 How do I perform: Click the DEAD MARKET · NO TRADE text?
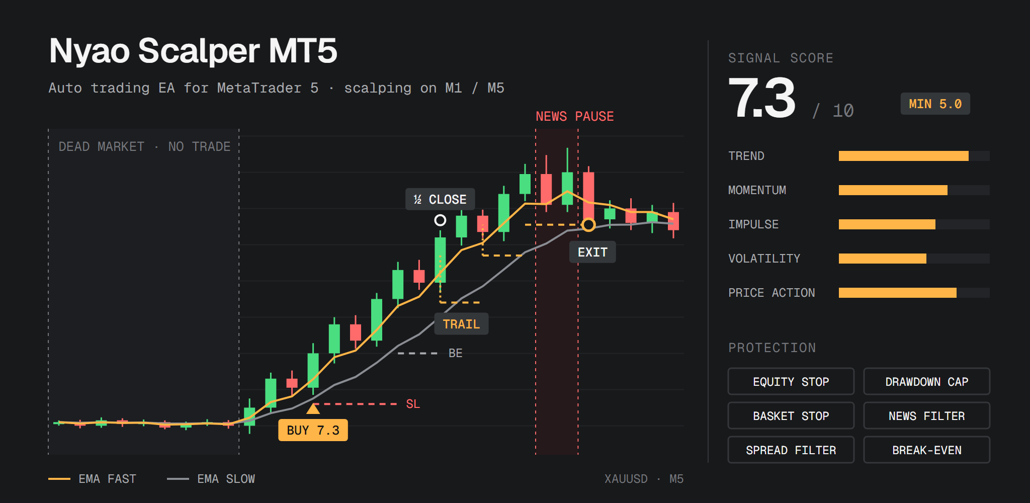click(x=144, y=146)
